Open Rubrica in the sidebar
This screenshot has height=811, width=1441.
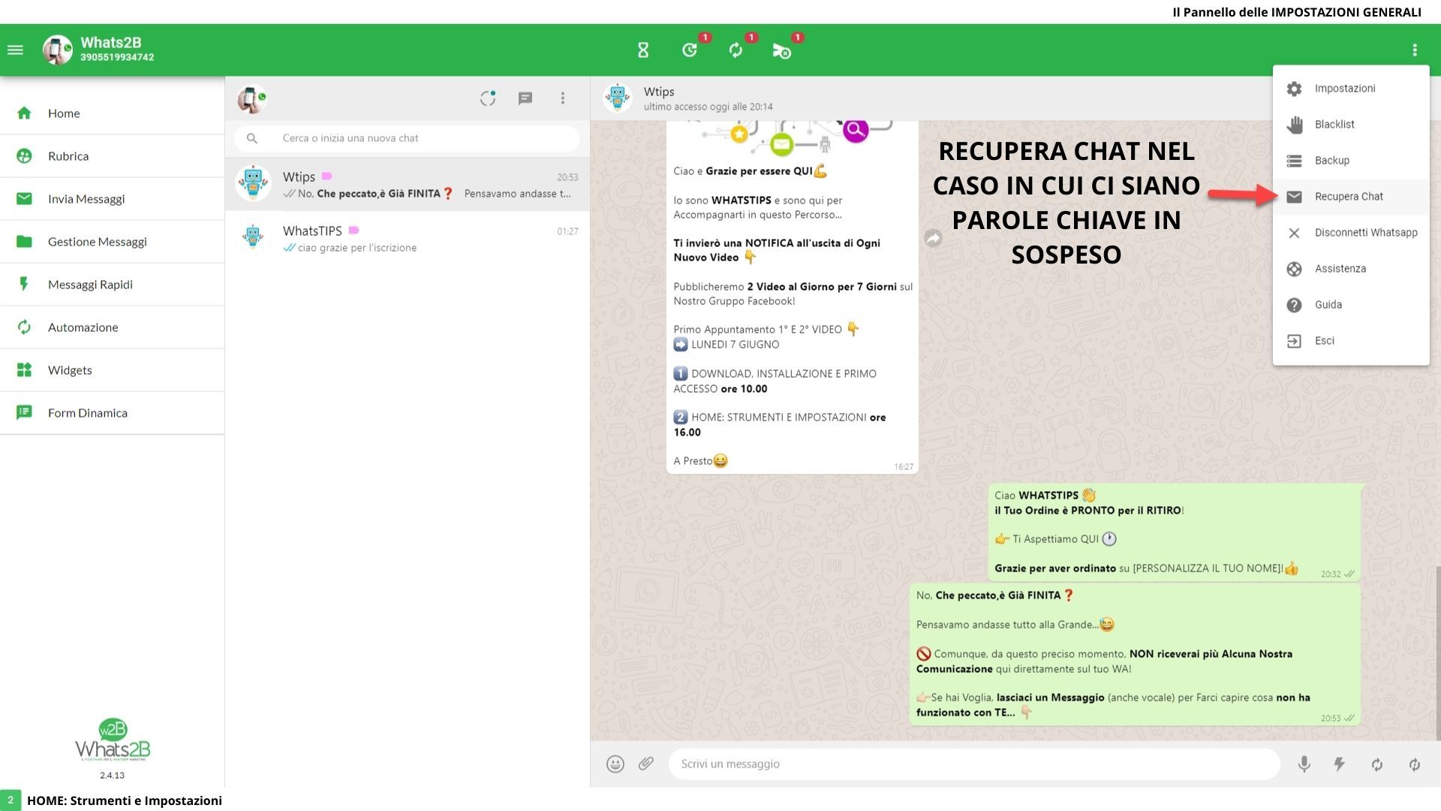coord(113,156)
